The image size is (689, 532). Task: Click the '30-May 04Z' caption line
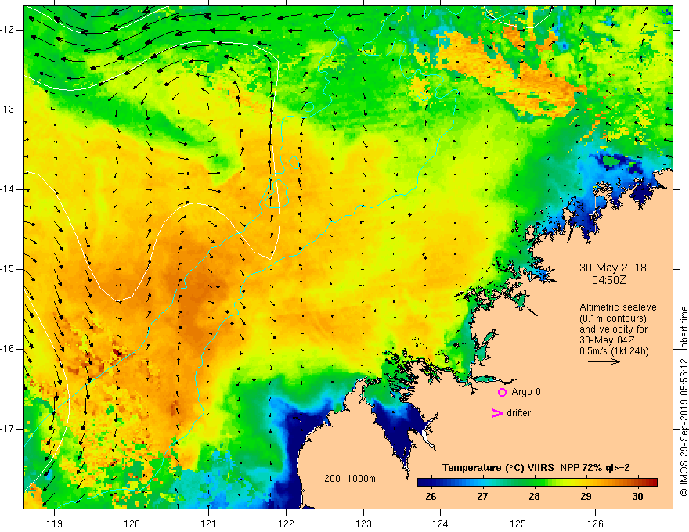[x=607, y=340]
